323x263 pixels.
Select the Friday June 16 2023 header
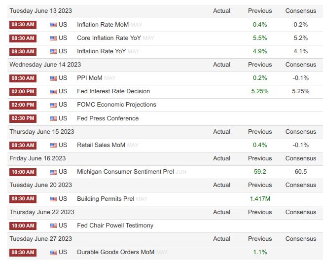[x=37, y=158]
